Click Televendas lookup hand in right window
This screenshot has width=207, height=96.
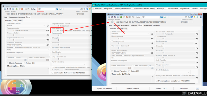197,39
